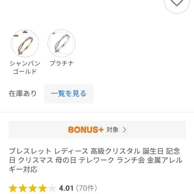194x194 pixels.
Task: Tap the 4.01 rating score
Action: (65, 187)
